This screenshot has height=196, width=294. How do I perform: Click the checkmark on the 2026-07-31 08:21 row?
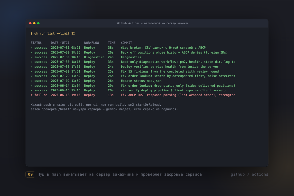click(x=31, y=48)
